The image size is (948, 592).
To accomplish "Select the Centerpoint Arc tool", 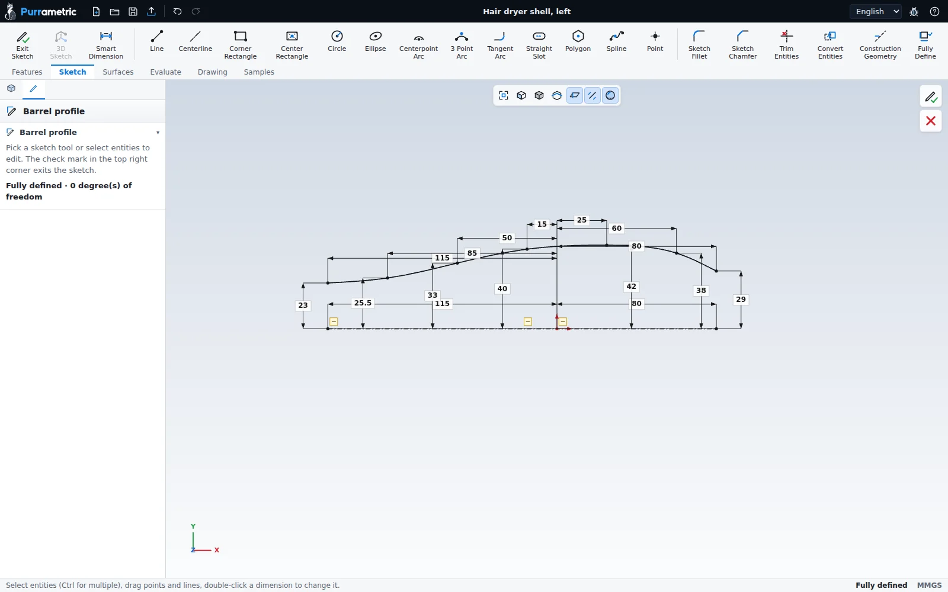I will pos(419,44).
